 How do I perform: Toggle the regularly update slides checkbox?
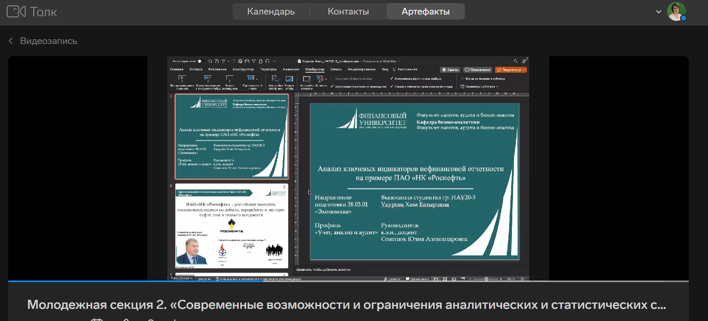pyautogui.click(x=332, y=79)
